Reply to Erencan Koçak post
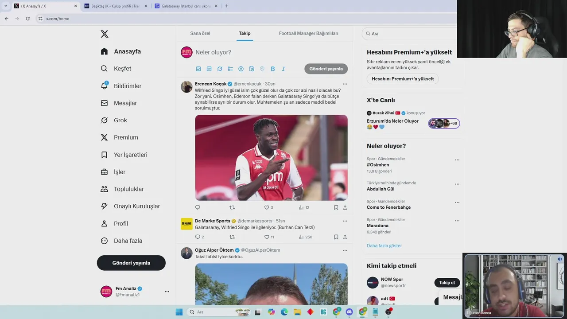 point(198,207)
